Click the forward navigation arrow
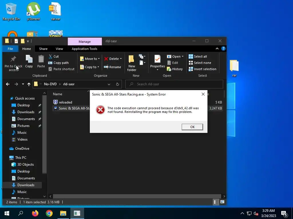Screen dimensions: 293x219 tap(16, 84)
